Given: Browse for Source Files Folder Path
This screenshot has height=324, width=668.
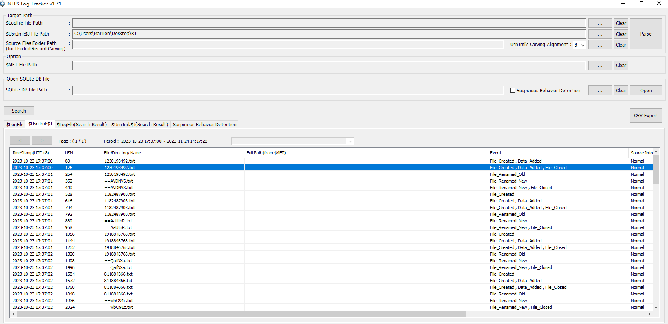Looking at the screenshot, I should coord(600,45).
